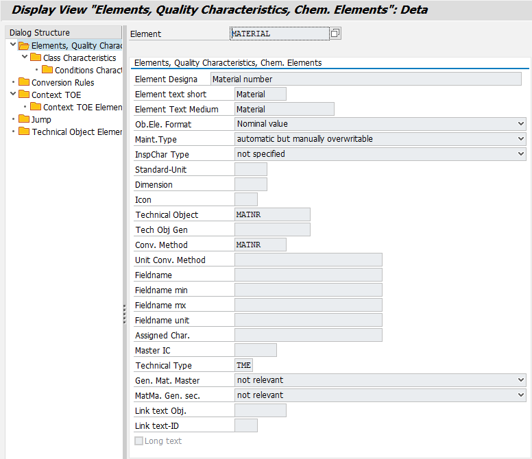Toggle the Long text checkbox
The width and height of the screenshot is (532, 459).
point(139,441)
